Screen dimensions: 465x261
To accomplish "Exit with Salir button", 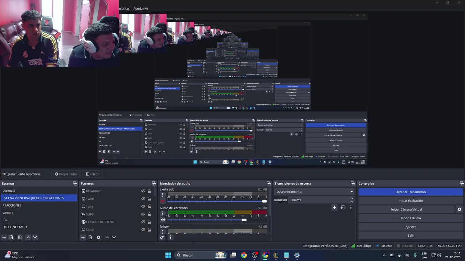I will 411,235.
